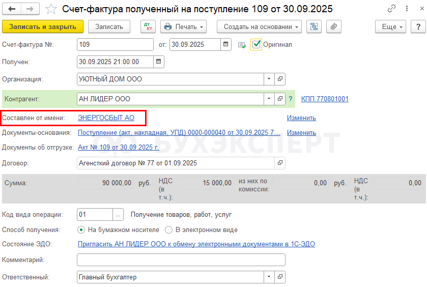
Task: Open ЭНЕРГОСБЫТ АО link
Action: pos(106,118)
